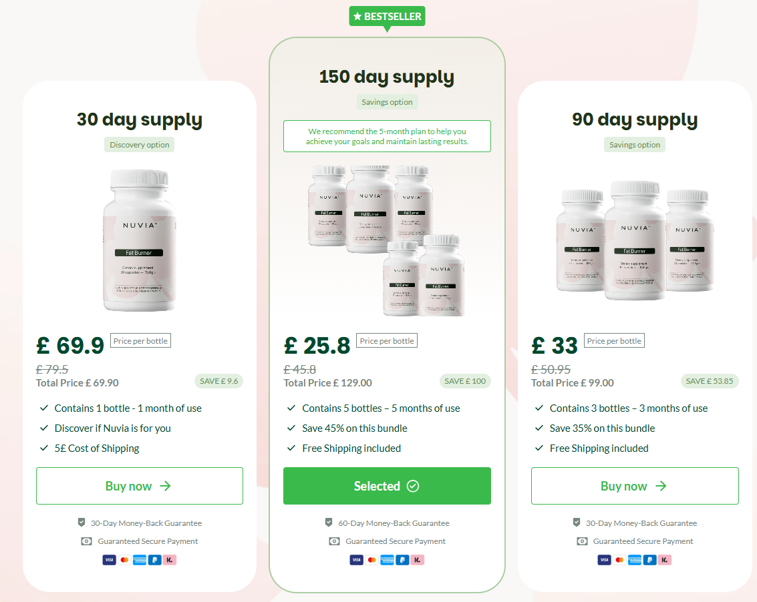Click the green Selected button

(x=388, y=486)
